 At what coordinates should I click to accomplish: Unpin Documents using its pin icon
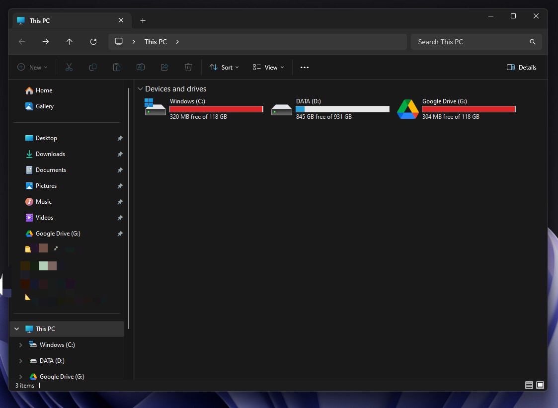tap(120, 170)
